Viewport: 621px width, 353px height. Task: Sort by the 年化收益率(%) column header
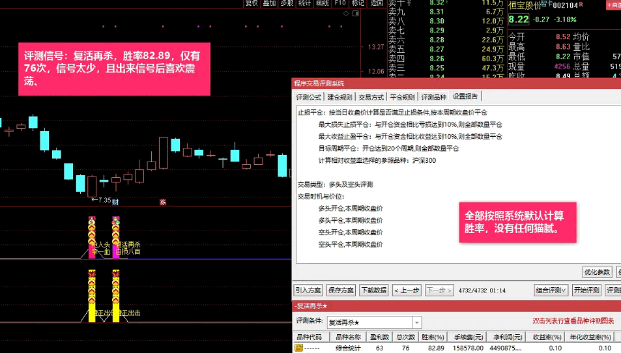click(590, 337)
